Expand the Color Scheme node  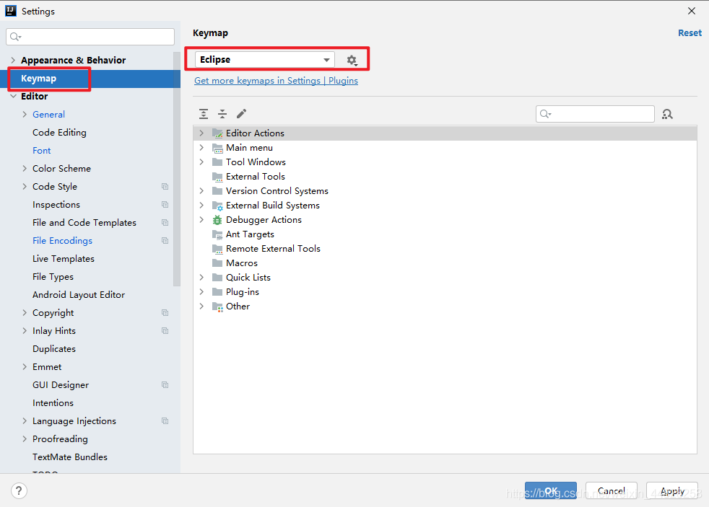coord(25,168)
